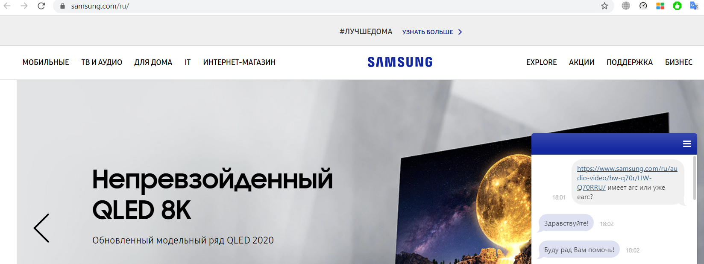Viewport: 704px width, 264px height.
Task: Click the browser forward arrow
Action: click(24, 6)
